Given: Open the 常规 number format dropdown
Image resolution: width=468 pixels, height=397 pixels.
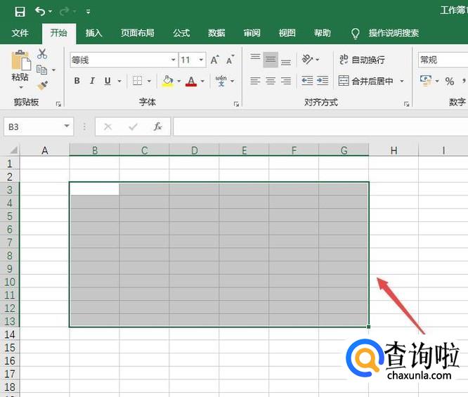Looking at the screenshot, I should 443,60.
